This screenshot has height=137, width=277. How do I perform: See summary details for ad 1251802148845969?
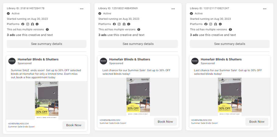click(138, 44)
